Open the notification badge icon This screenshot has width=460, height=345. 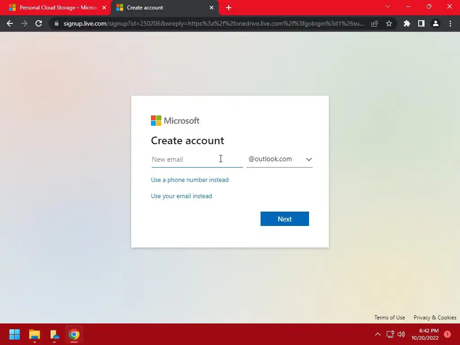click(x=447, y=334)
